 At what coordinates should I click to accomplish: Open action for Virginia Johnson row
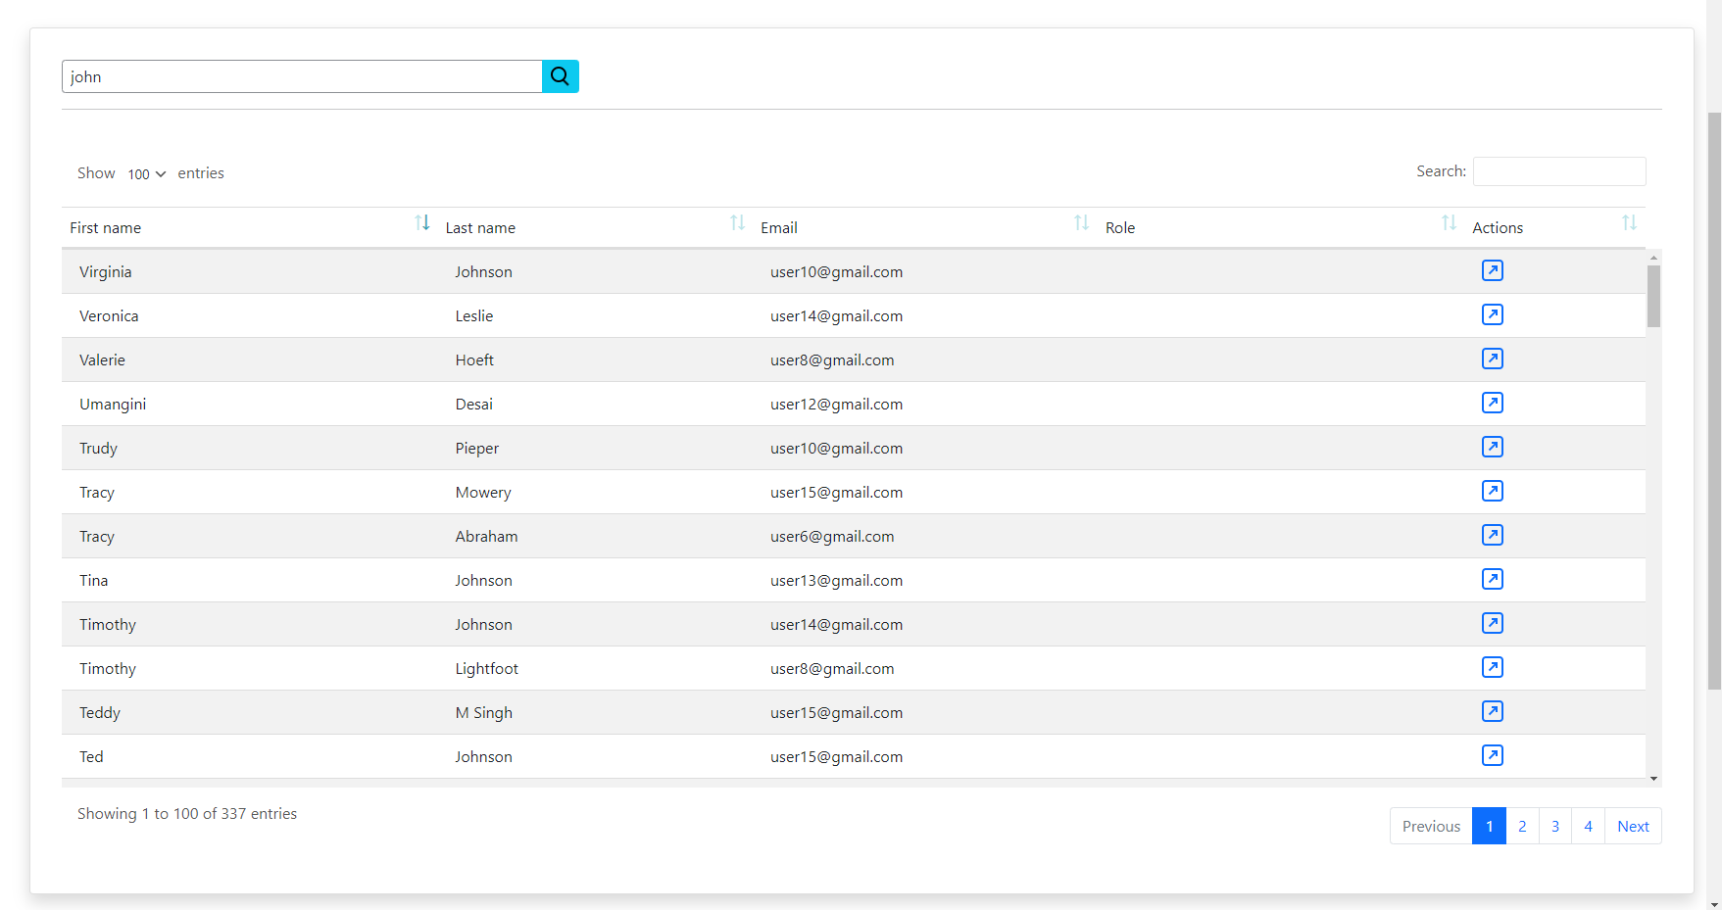1492,270
